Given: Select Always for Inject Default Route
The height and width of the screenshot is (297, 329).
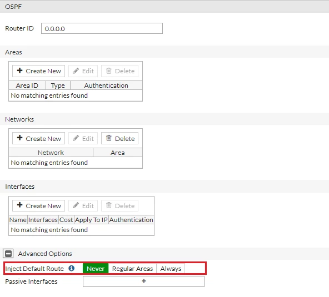Looking at the screenshot, I should pyautogui.click(x=171, y=269).
